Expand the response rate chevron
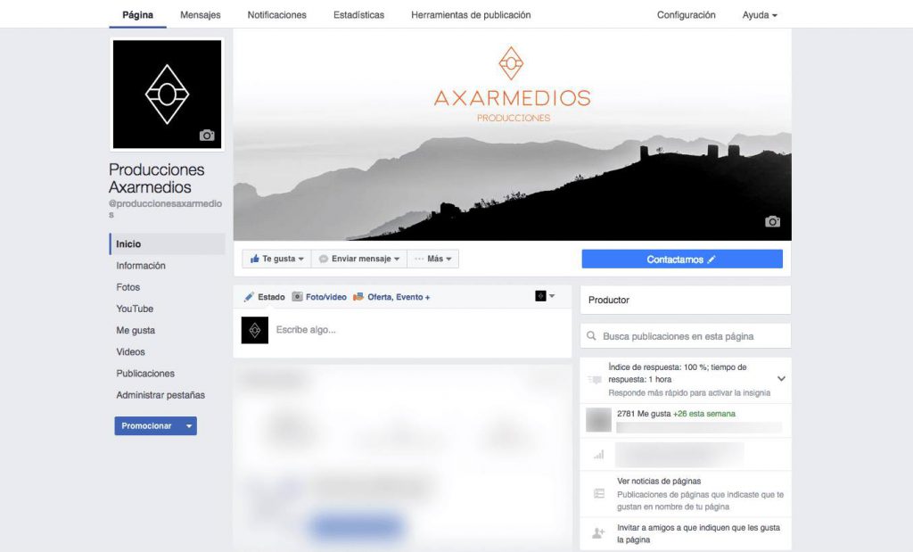 pyautogui.click(x=781, y=378)
